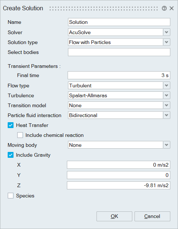Uncheck the Include Gravity checkbox
The image size is (178, 229).
point(11,155)
